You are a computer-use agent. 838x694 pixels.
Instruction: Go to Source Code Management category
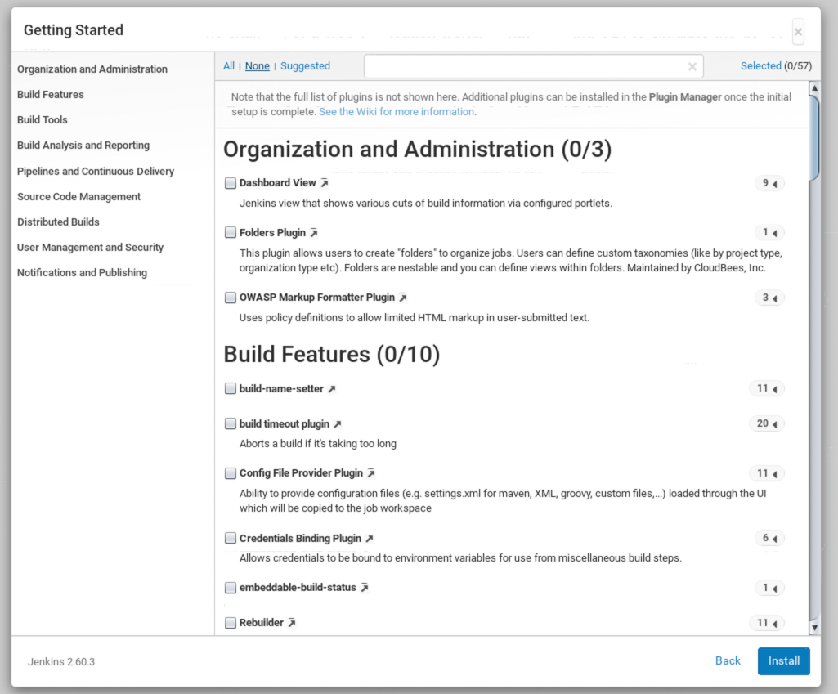[78, 196]
